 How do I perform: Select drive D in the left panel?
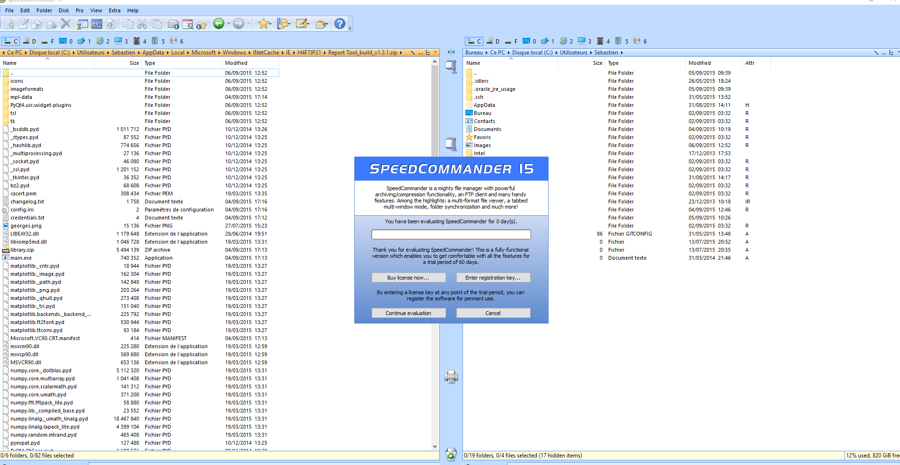(29, 41)
